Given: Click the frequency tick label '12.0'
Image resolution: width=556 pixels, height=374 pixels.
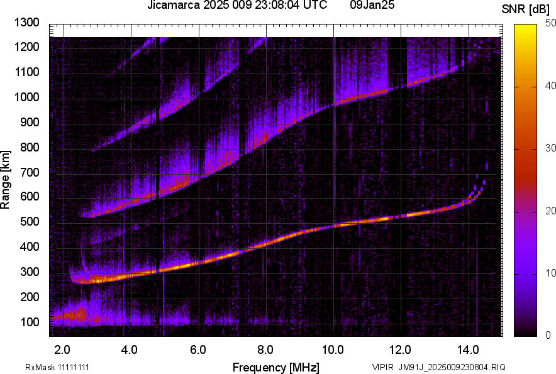Looking at the screenshot, I should (x=400, y=350).
